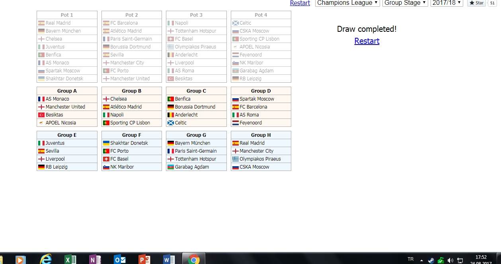Select Manchester United in Group A
The height and width of the screenshot is (264, 501).
point(67,107)
